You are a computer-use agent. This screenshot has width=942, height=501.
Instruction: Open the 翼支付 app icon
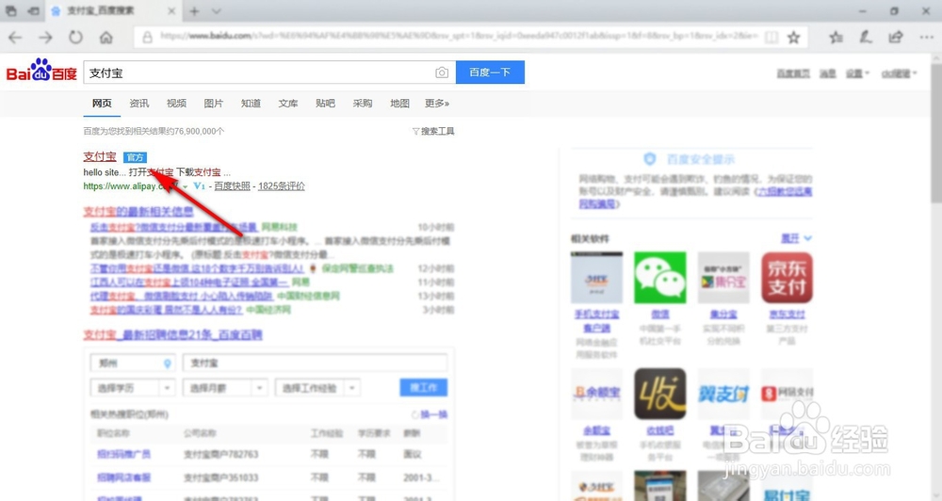[x=723, y=394]
